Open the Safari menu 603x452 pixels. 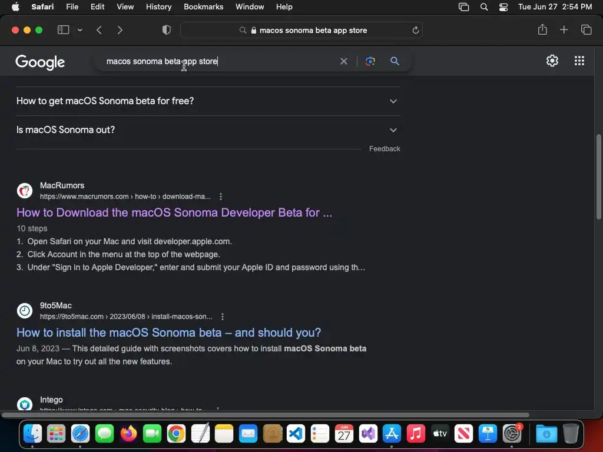[42, 6]
